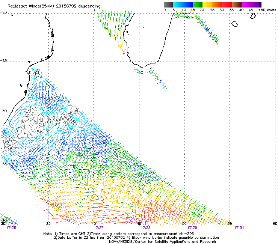Click the 17:27 swath time label
278x244 pixels.
click(98, 228)
